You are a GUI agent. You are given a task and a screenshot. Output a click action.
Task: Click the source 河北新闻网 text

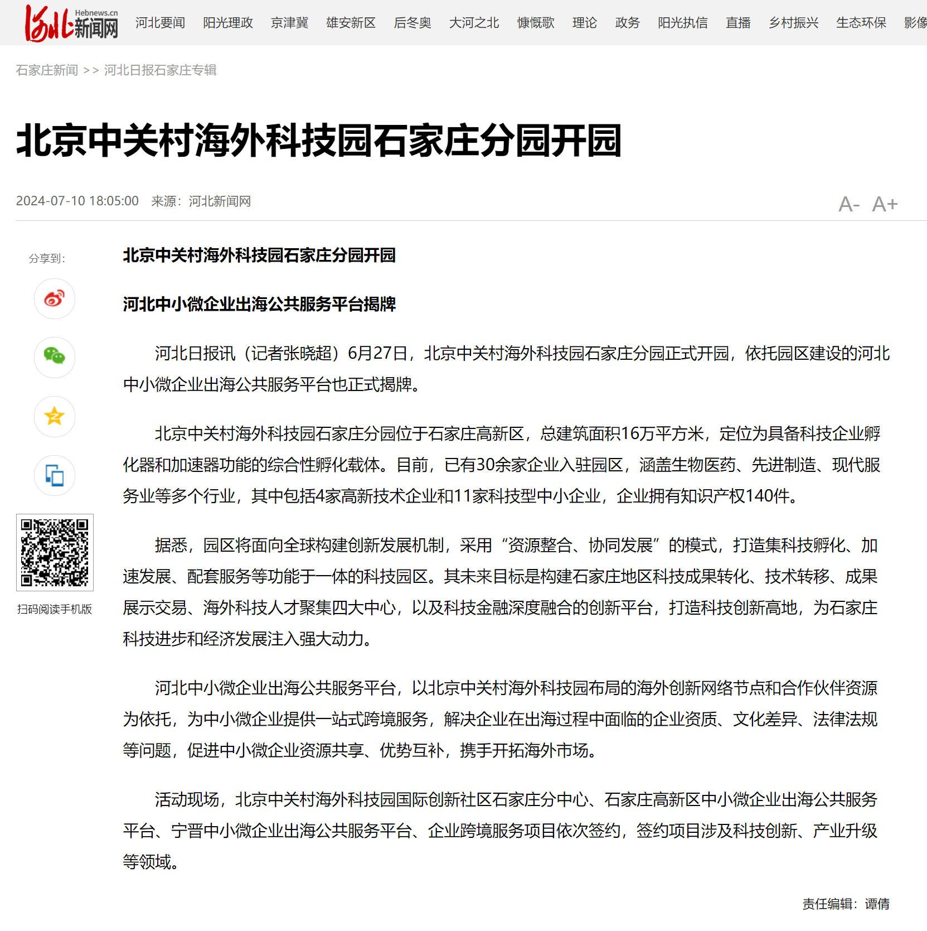pos(220,201)
